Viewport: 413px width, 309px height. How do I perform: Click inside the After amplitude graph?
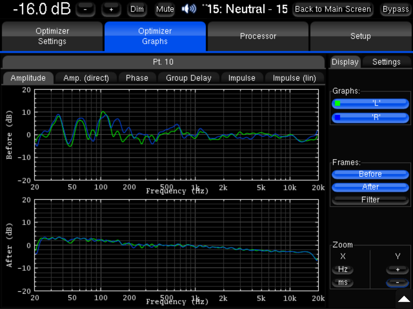point(176,245)
